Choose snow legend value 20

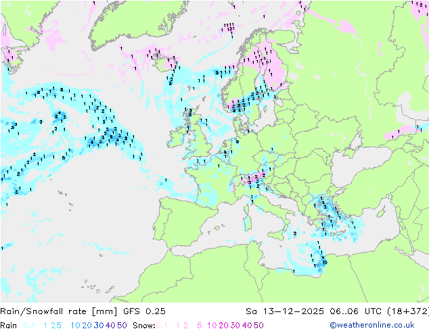click(223, 326)
